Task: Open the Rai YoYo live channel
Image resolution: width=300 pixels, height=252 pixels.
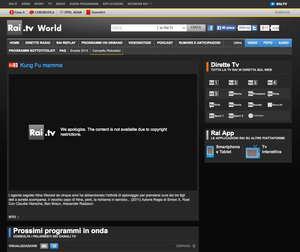Action: [x=215, y=105]
